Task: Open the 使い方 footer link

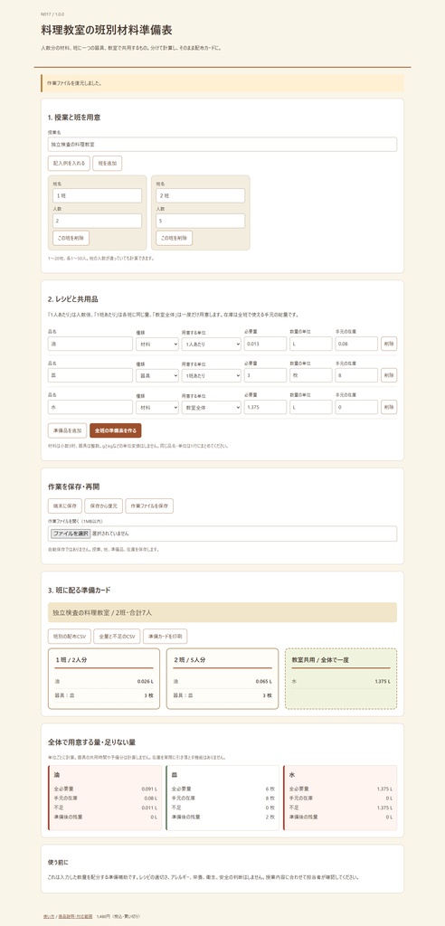Action: 49,917
